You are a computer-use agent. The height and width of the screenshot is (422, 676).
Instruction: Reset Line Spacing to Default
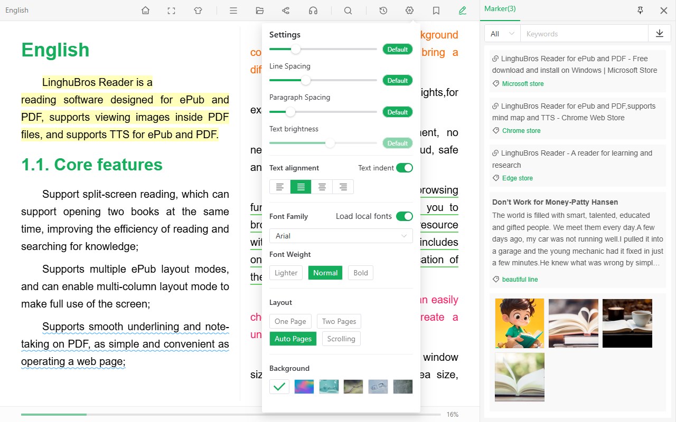tap(398, 80)
